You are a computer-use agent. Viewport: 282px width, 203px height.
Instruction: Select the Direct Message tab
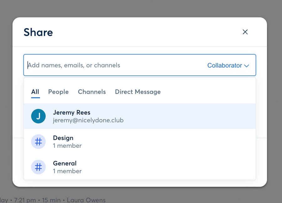(x=138, y=92)
